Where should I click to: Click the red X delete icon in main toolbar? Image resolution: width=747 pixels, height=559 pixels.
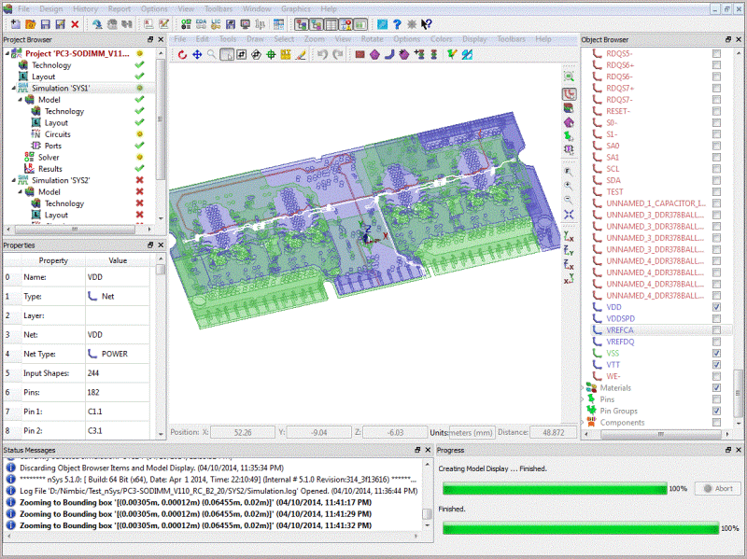coord(75,24)
